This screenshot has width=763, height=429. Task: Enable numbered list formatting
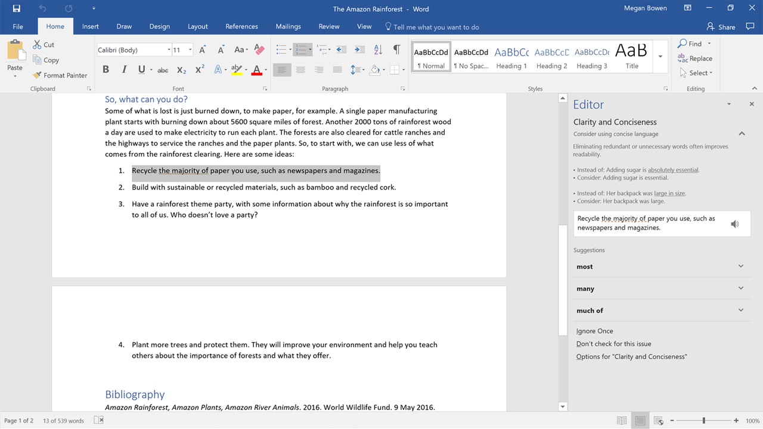coord(300,49)
